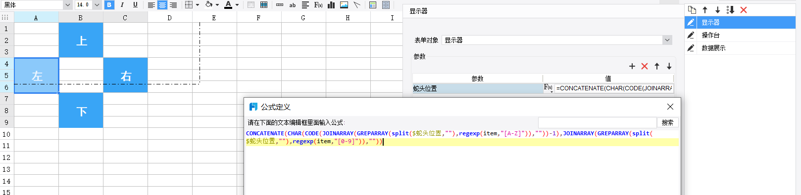The width and height of the screenshot is (801, 195).
Task: Open fill color dropdown arrow
Action: click(217, 5)
